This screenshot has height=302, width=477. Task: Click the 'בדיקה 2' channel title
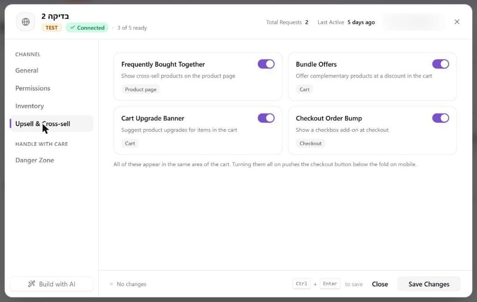55,16
